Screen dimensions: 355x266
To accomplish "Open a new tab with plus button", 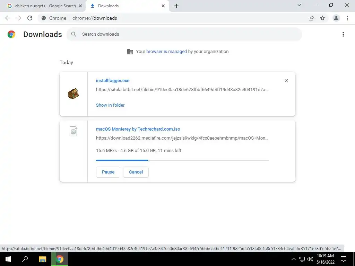I will 176,6.
